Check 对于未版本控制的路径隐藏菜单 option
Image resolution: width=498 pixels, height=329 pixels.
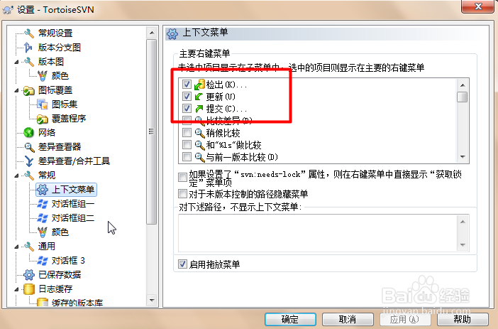tap(182, 194)
